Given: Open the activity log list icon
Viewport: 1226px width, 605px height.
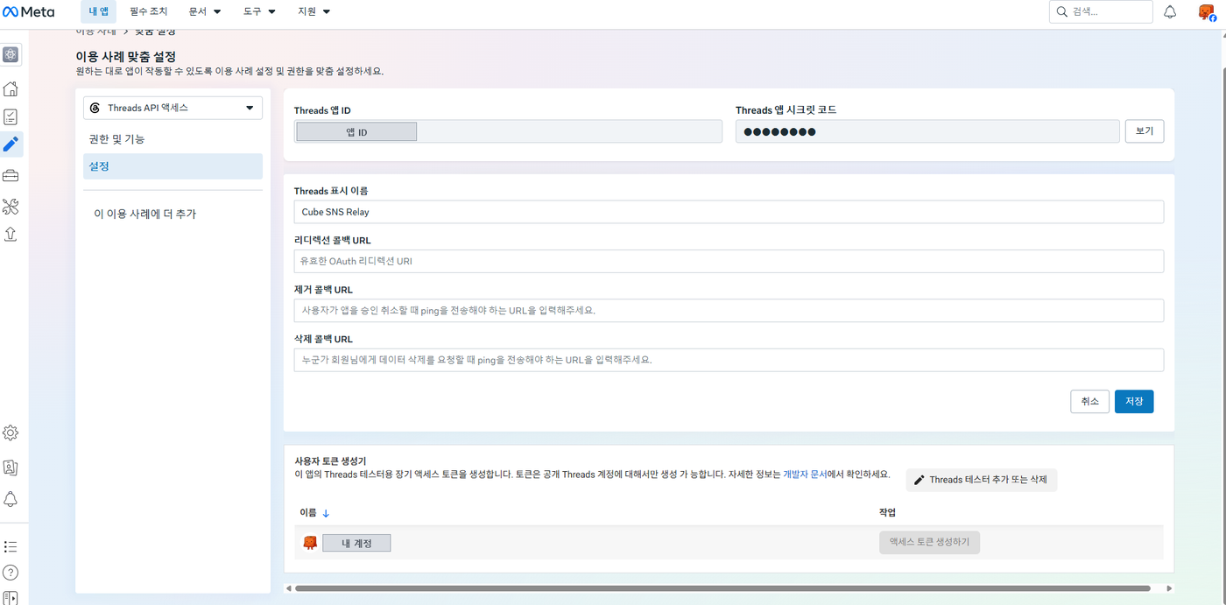Looking at the screenshot, I should tap(11, 546).
